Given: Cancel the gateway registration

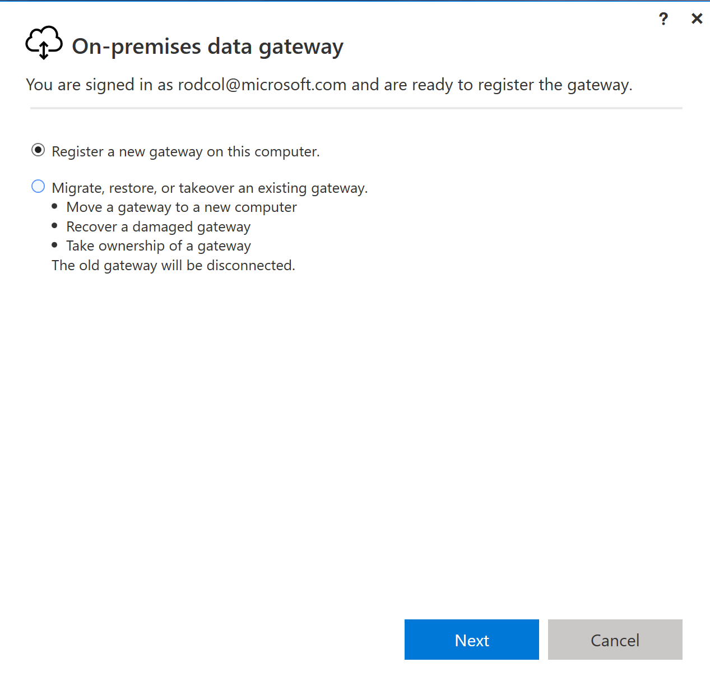Looking at the screenshot, I should [x=615, y=640].
